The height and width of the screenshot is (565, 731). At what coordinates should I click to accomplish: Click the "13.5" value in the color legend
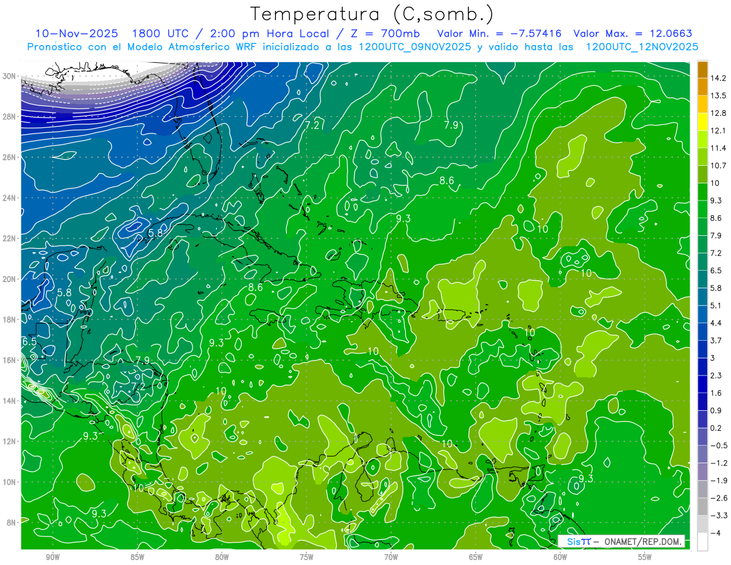(x=718, y=96)
